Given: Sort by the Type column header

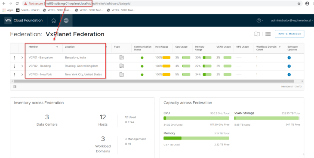Looking at the screenshot, I should coord(117,47).
